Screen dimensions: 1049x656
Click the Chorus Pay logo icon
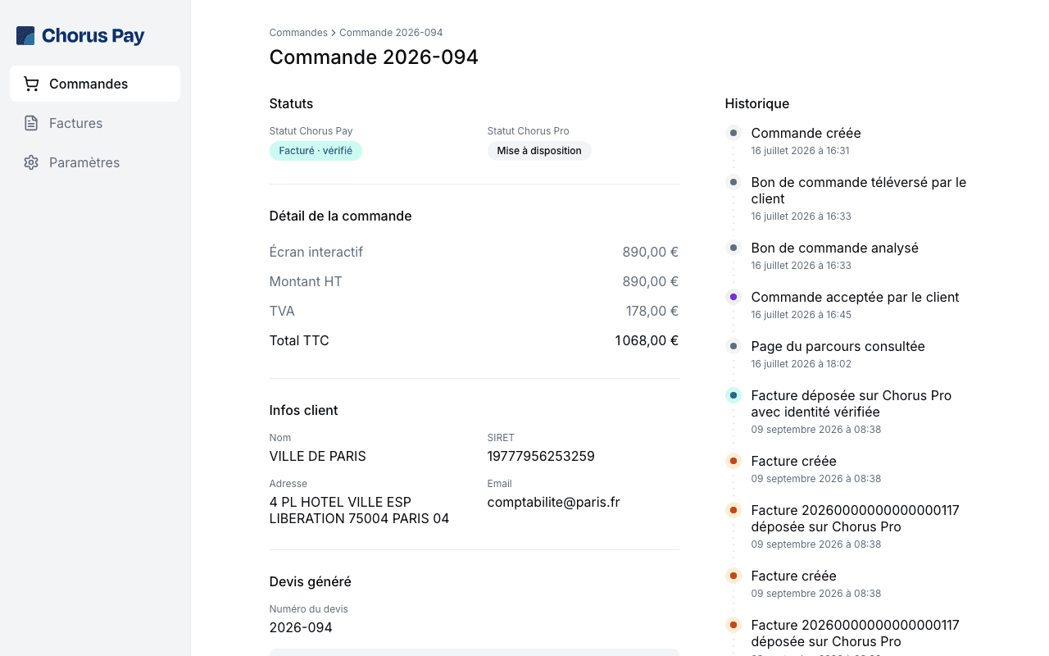(x=25, y=35)
